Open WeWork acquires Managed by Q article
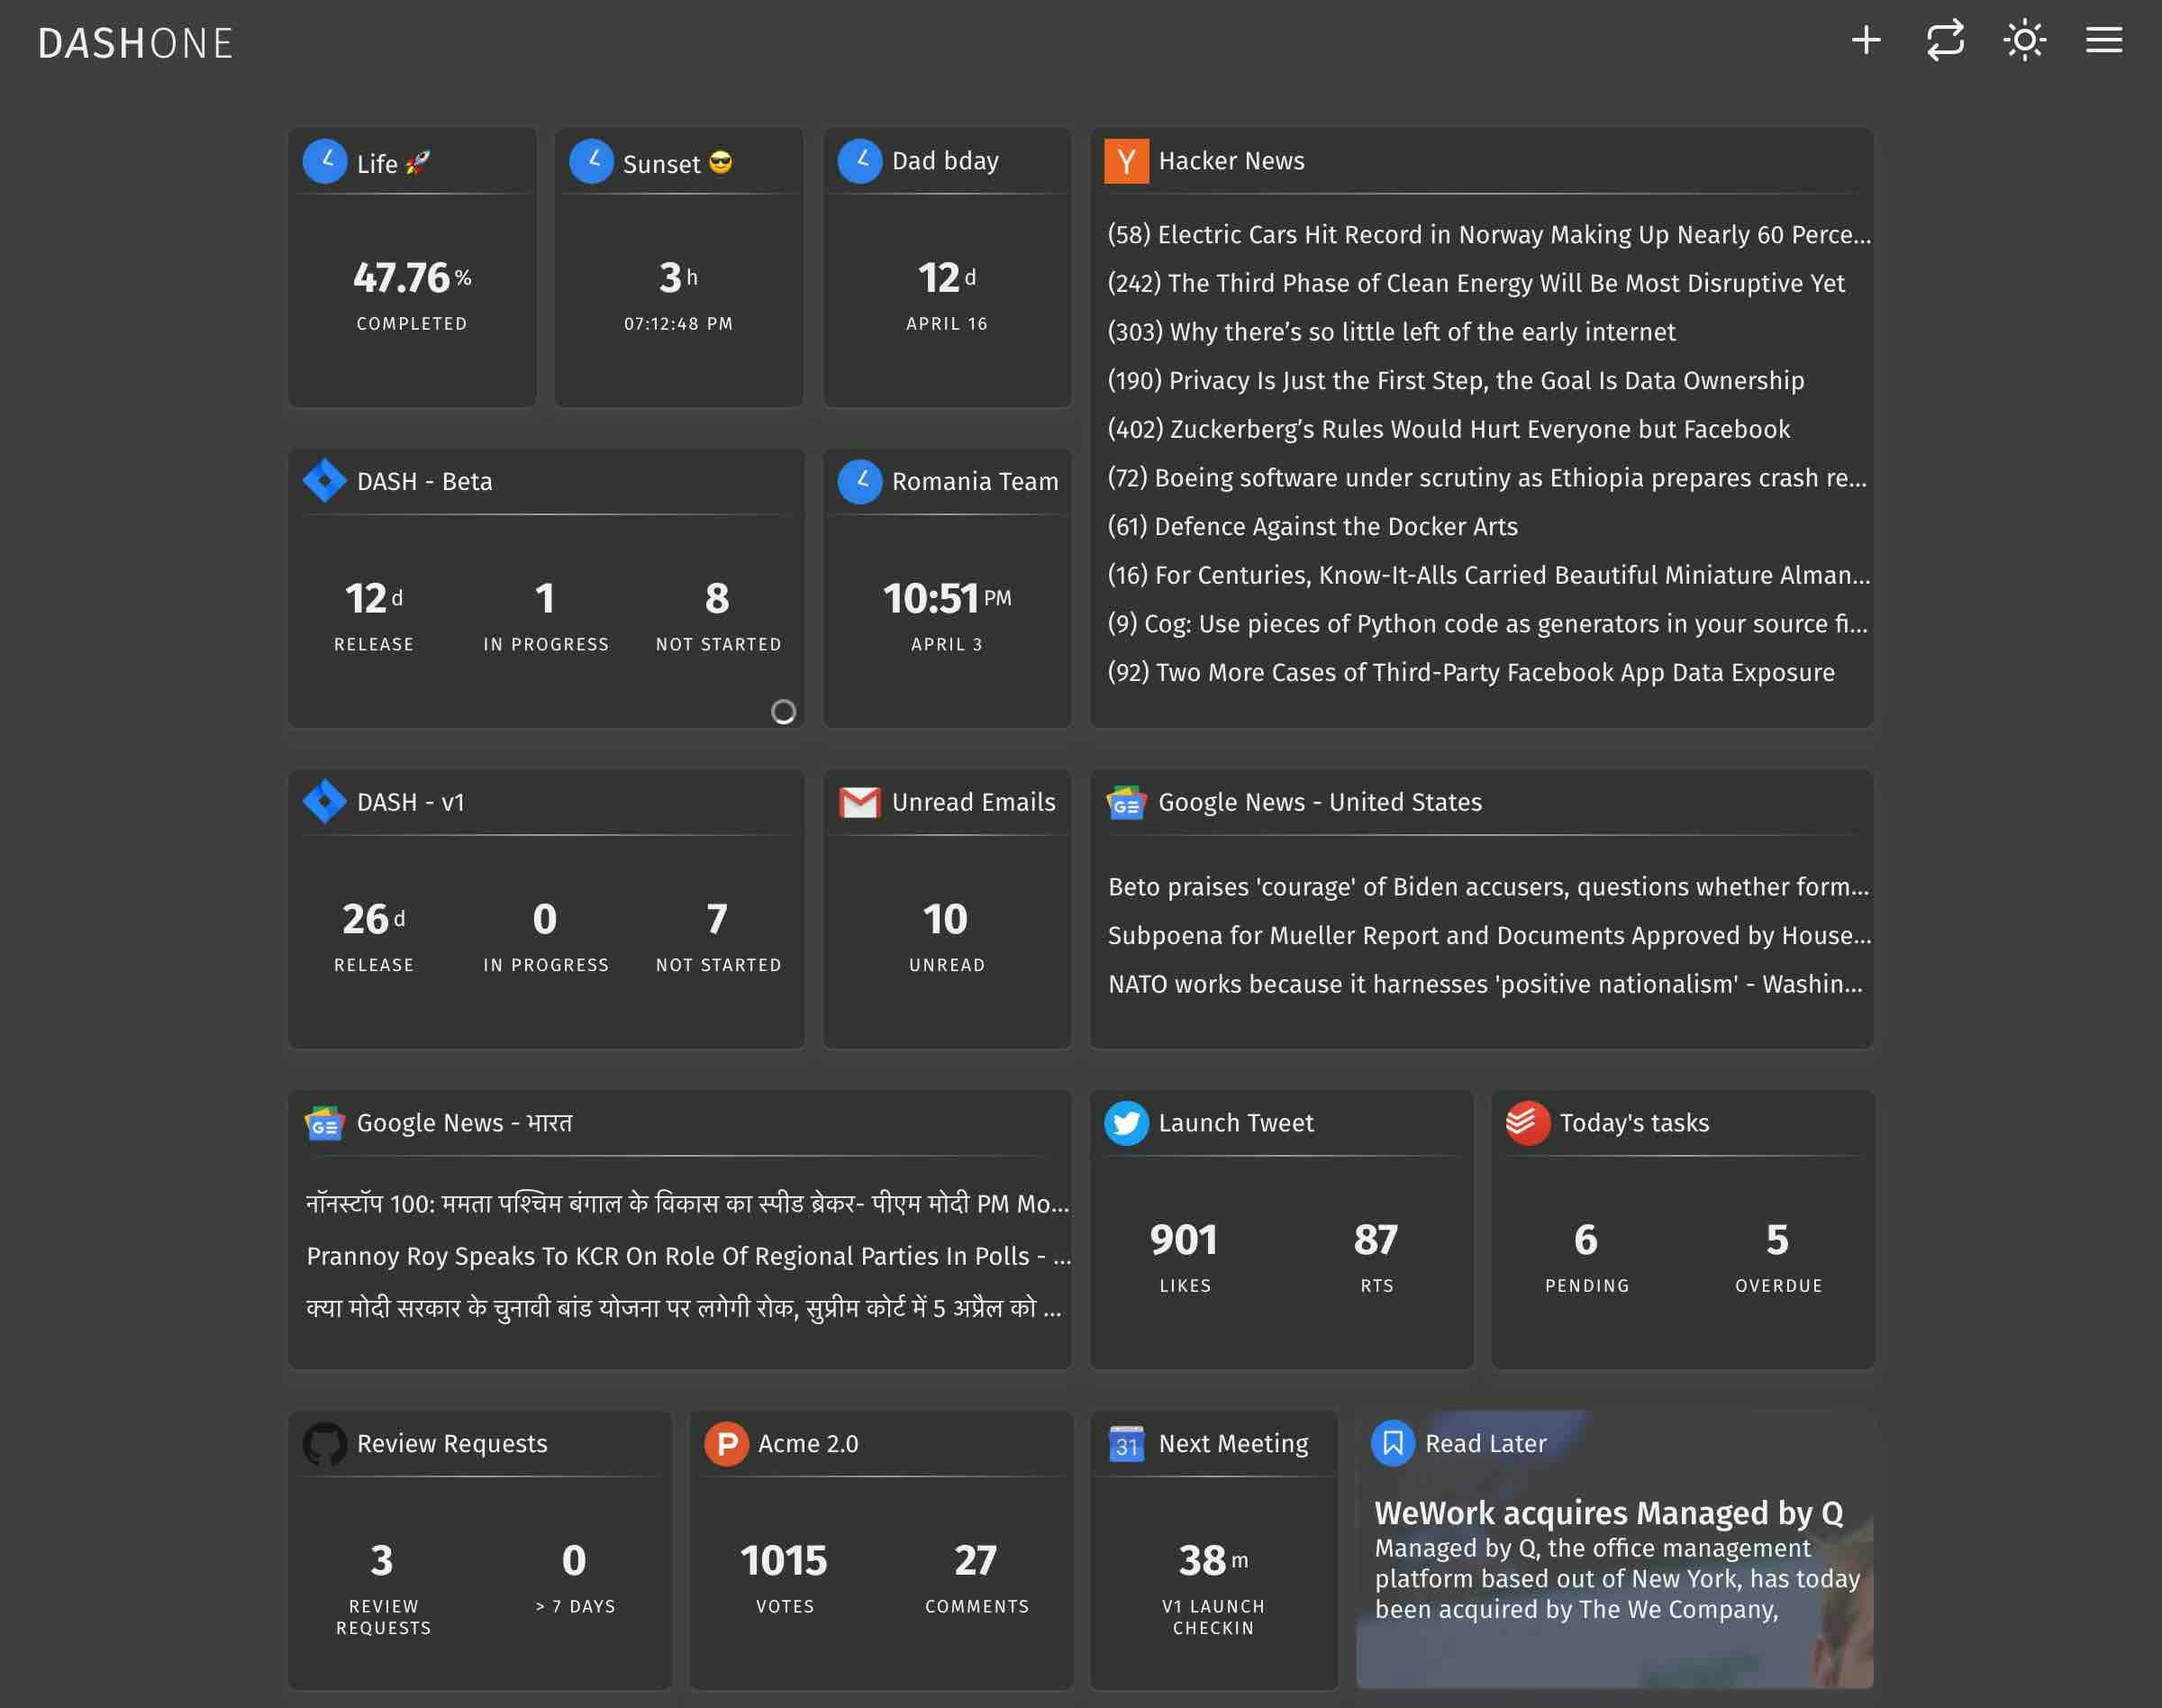Screen dimensions: 2162x1708 coord(1608,1513)
